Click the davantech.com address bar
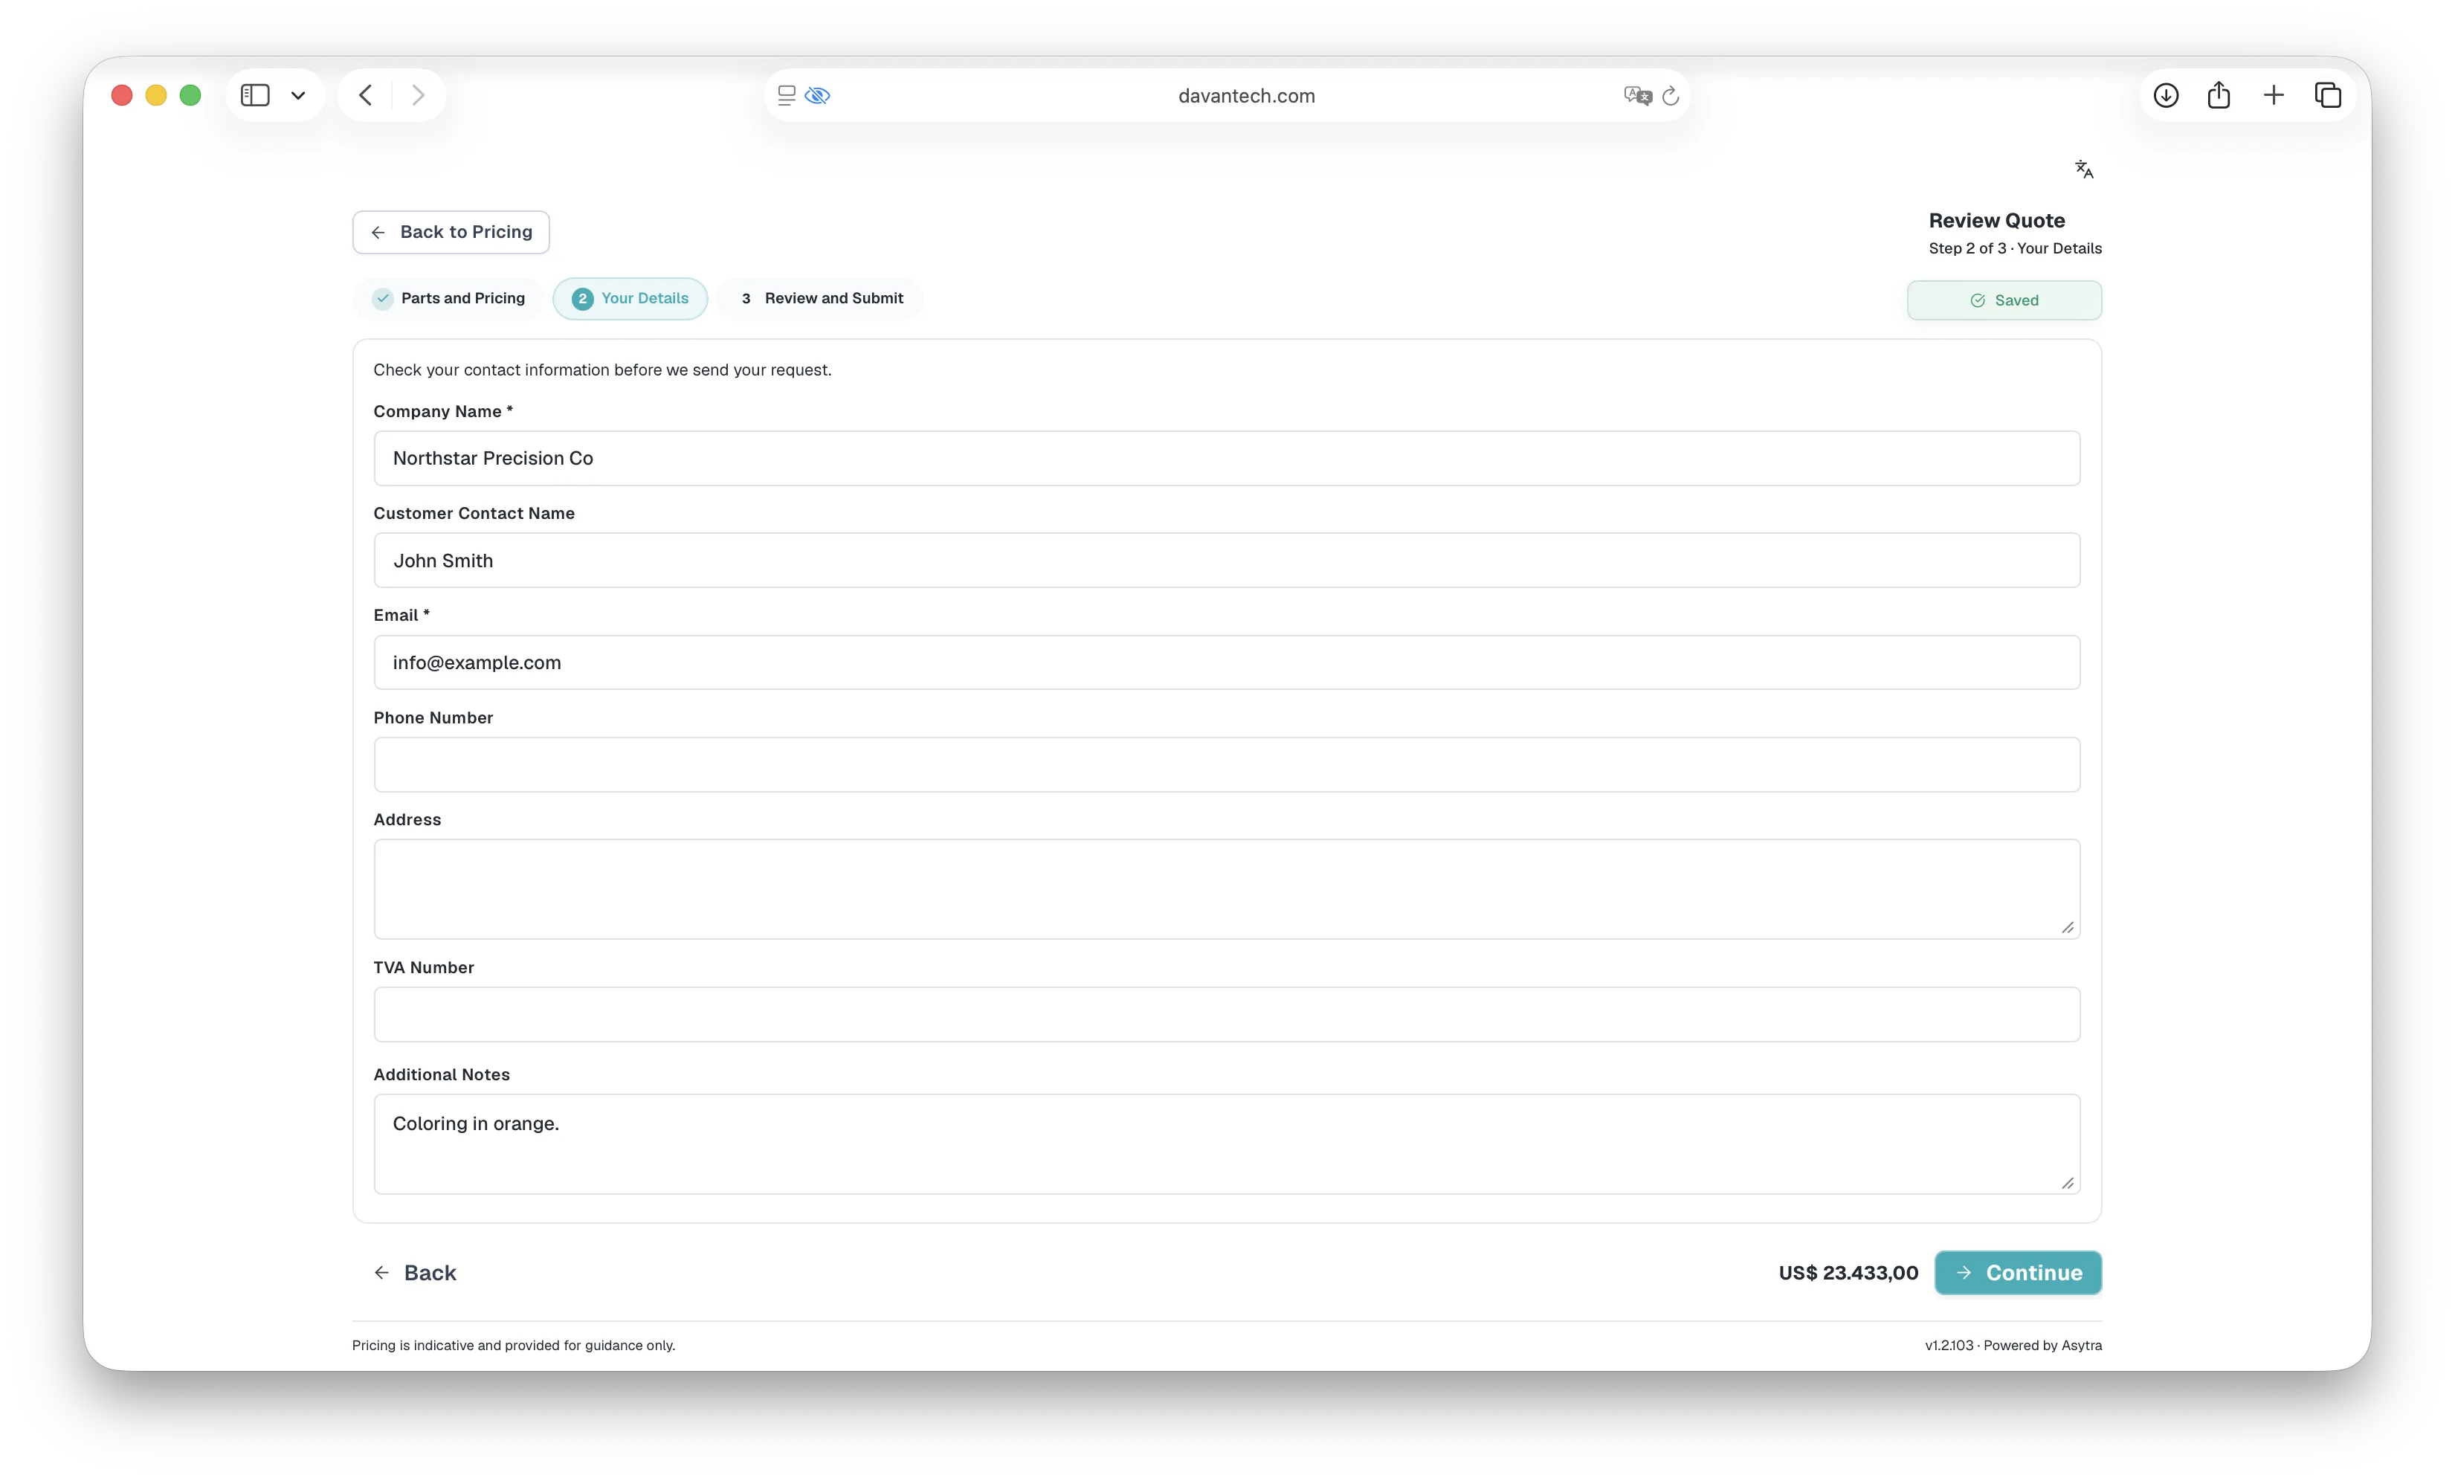This screenshot has width=2455, height=1481. click(x=1246, y=96)
